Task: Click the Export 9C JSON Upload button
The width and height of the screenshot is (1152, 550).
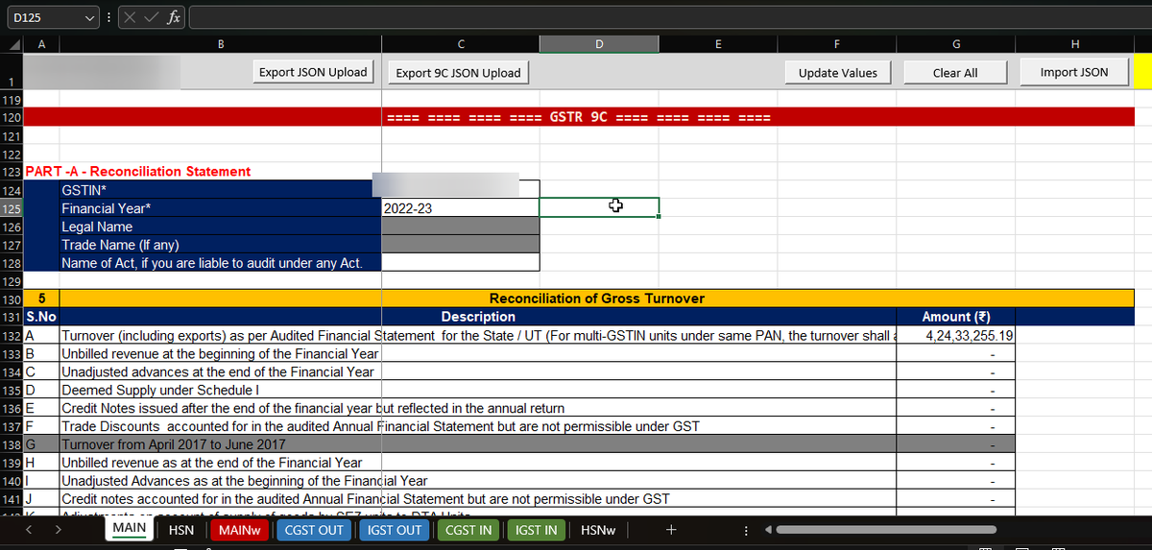Action: (458, 73)
